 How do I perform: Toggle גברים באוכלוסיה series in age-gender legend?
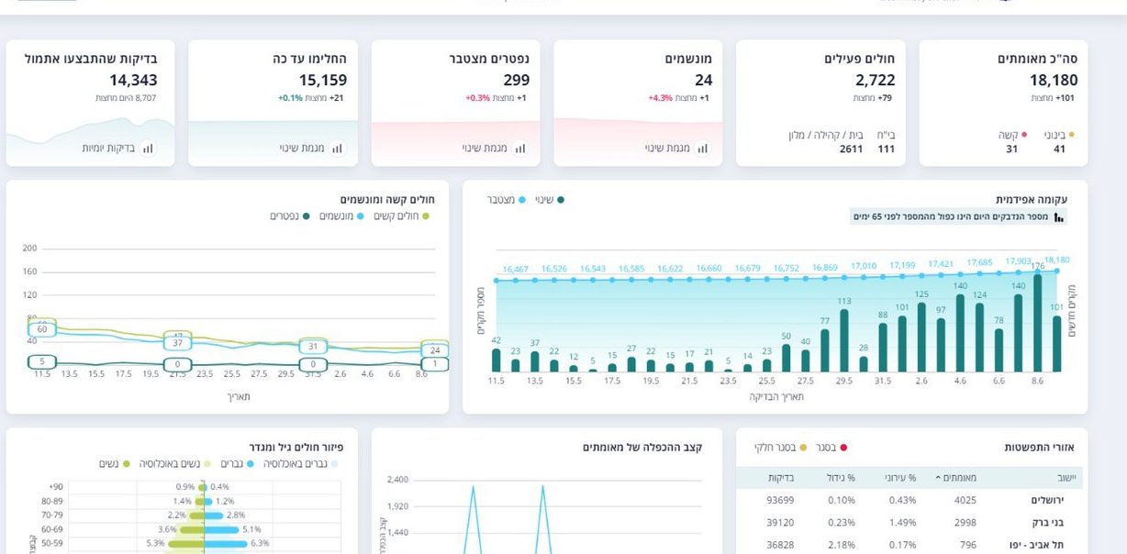(x=299, y=464)
